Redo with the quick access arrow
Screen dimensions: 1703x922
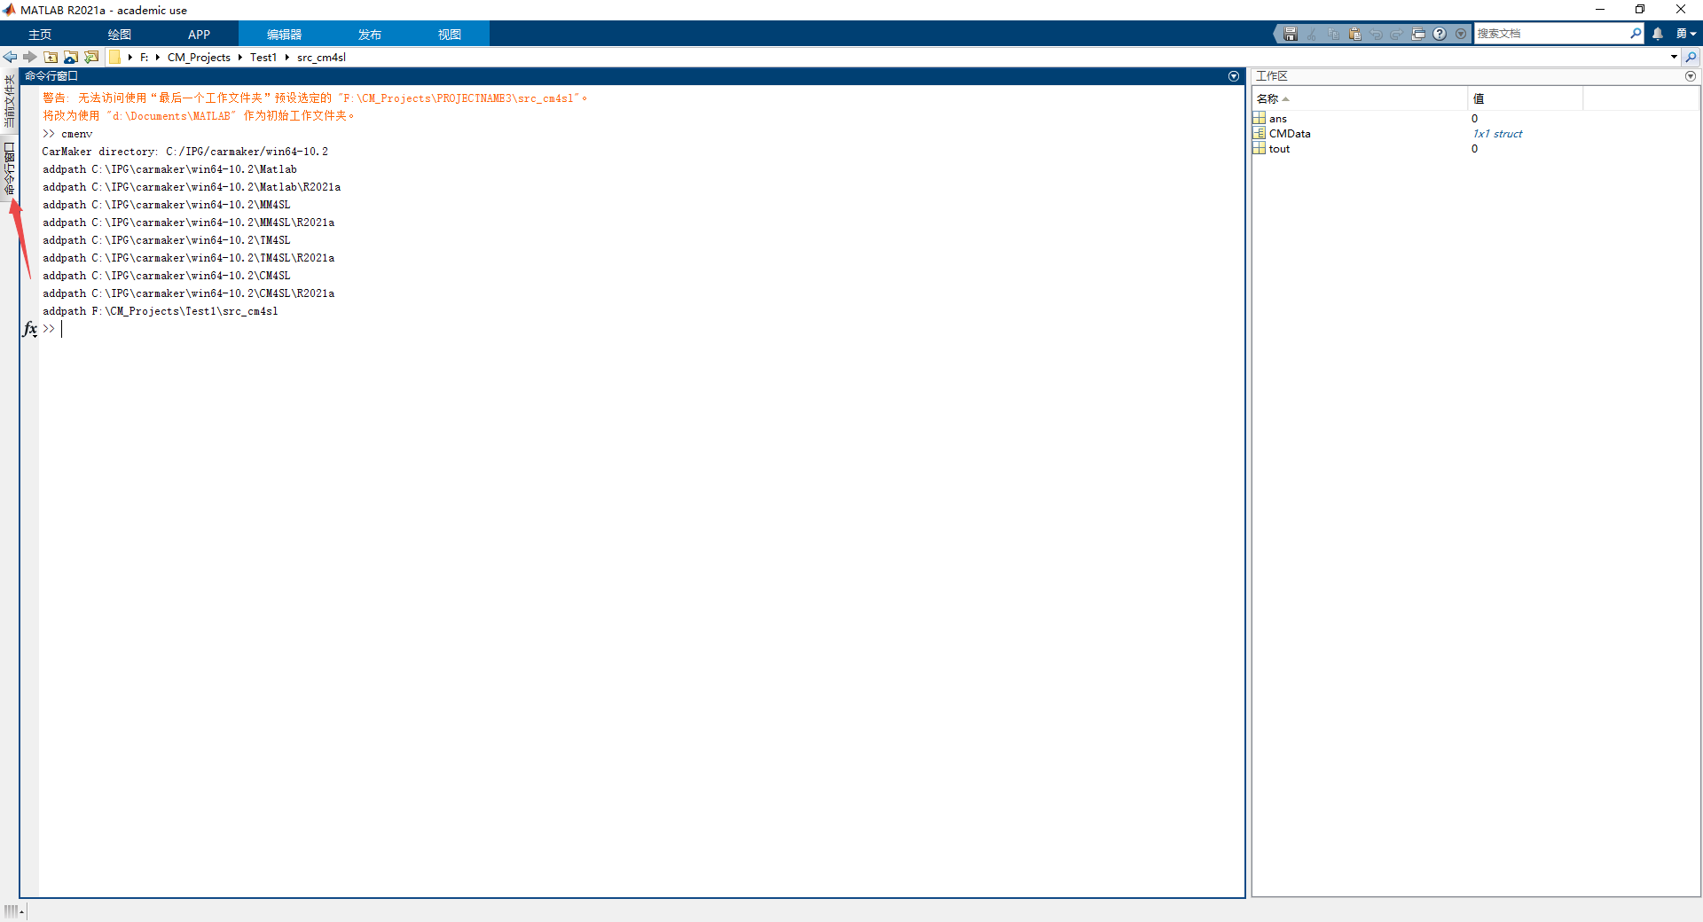[x=1397, y=34]
